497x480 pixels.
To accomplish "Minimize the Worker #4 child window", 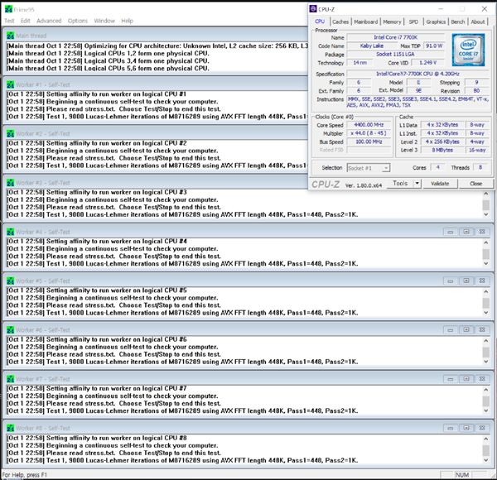I will click(x=450, y=232).
